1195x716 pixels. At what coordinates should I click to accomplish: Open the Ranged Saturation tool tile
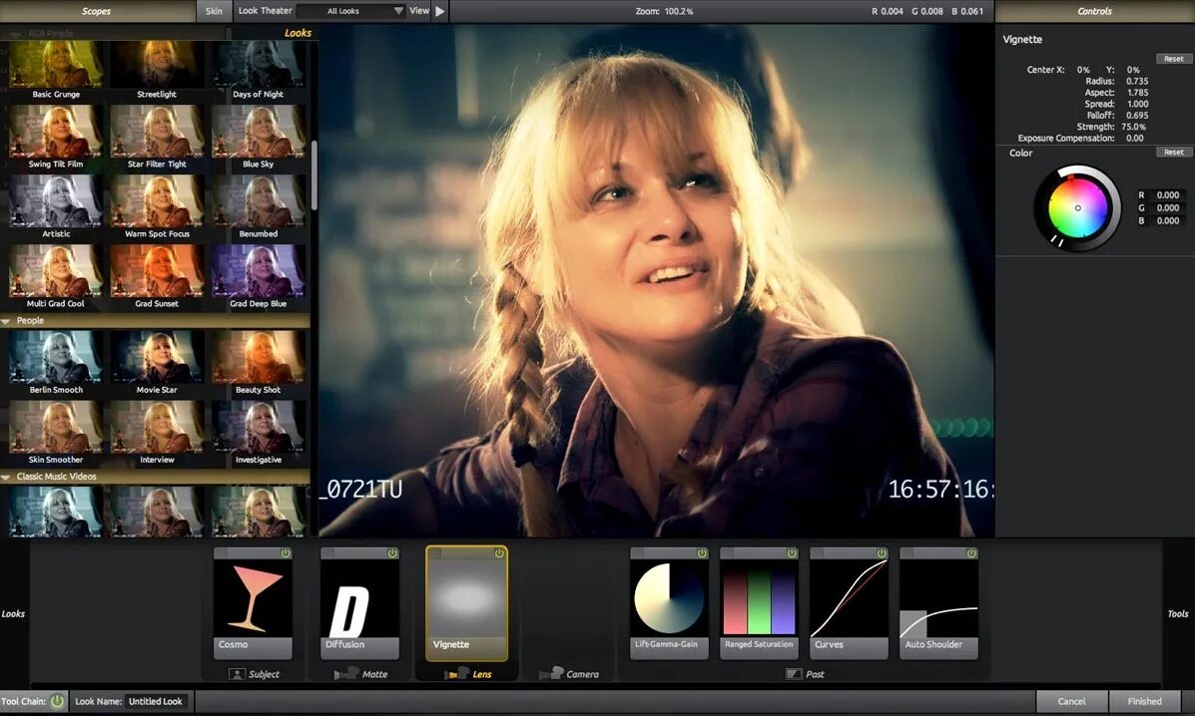click(x=759, y=602)
